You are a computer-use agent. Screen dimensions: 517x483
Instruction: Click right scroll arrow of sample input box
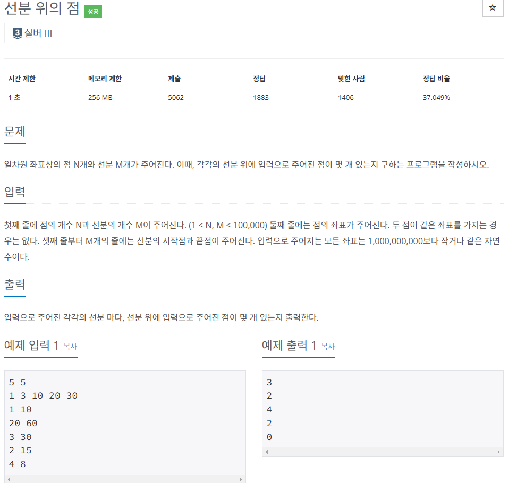(x=241, y=479)
